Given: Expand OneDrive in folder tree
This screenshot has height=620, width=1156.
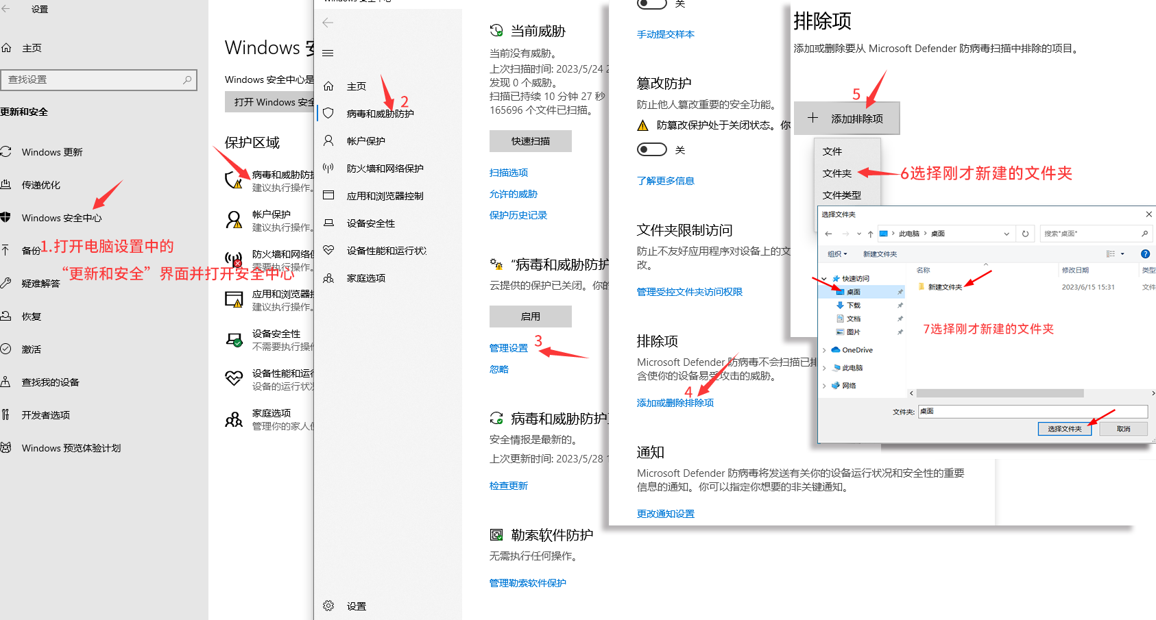Looking at the screenshot, I should pyautogui.click(x=824, y=350).
